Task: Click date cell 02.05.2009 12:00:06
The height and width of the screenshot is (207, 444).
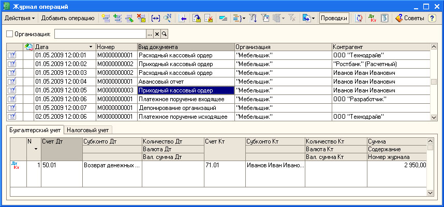Action: (x=65, y=117)
